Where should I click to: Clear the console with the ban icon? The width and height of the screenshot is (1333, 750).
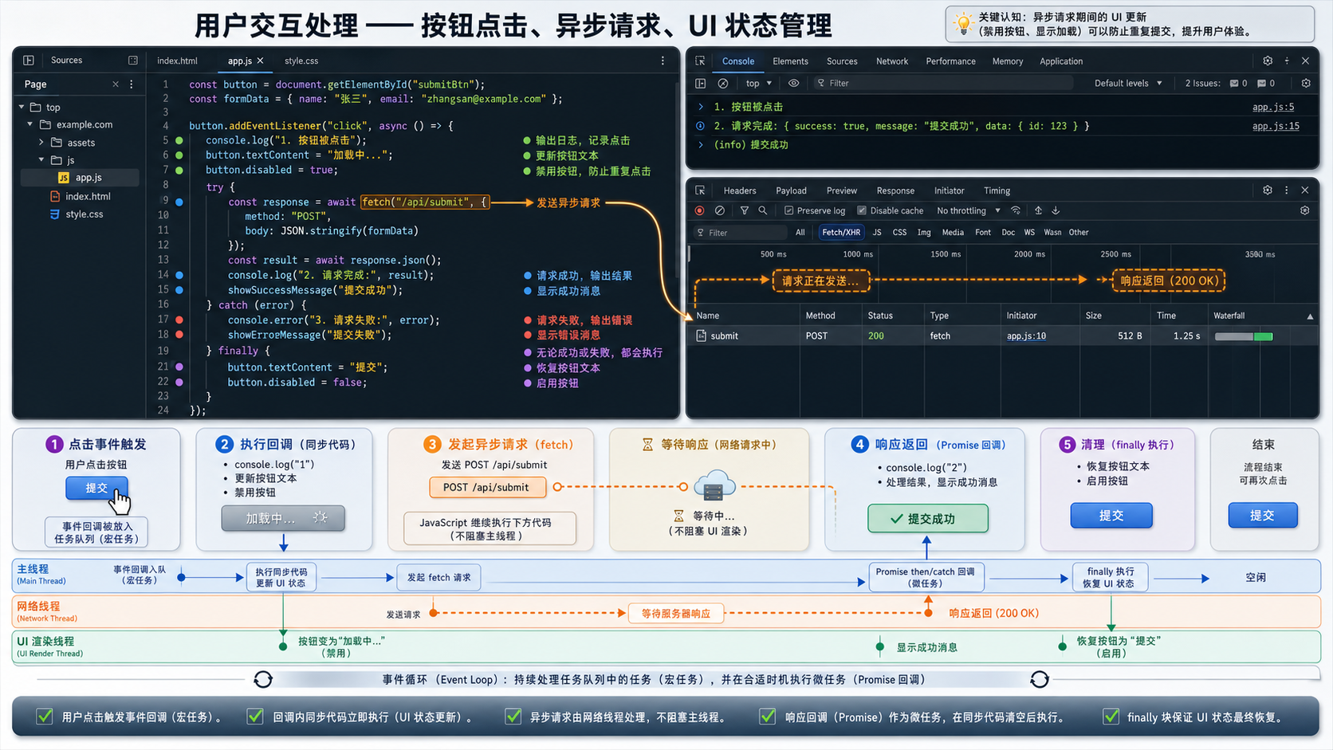pyautogui.click(x=723, y=83)
